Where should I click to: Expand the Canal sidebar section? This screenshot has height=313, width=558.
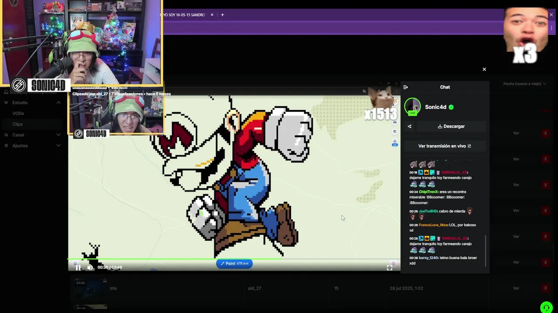pyautogui.click(x=58, y=135)
